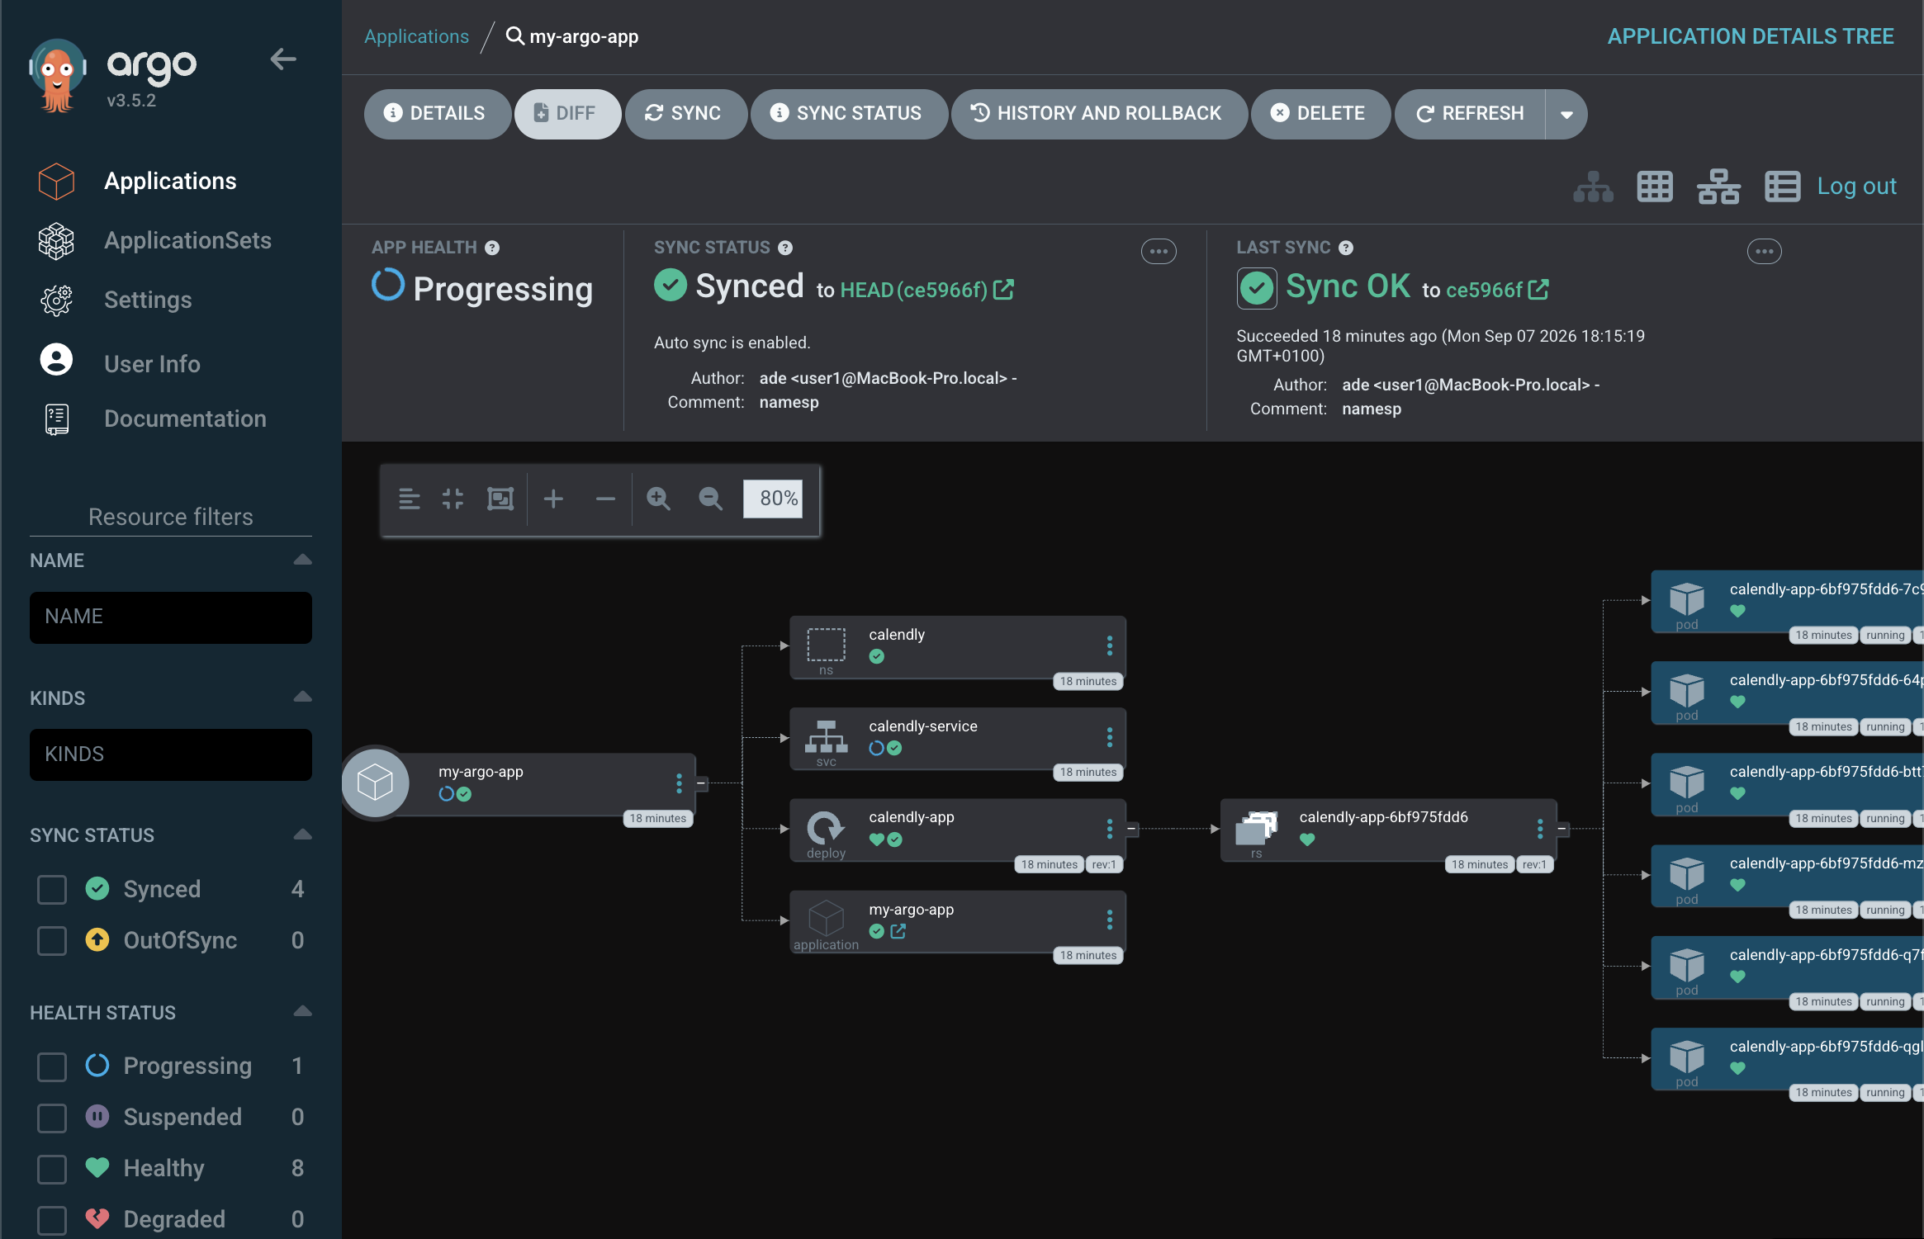Viewport: 1924px width, 1239px height.
Task: Enable the Synced sync status filter
Action: click(52, 890)
